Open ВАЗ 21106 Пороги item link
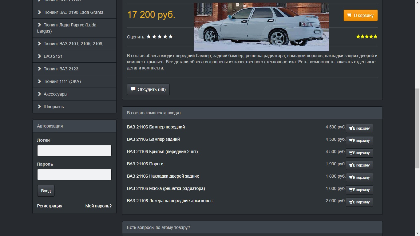 pyautogui.click(x=145, y=164)
